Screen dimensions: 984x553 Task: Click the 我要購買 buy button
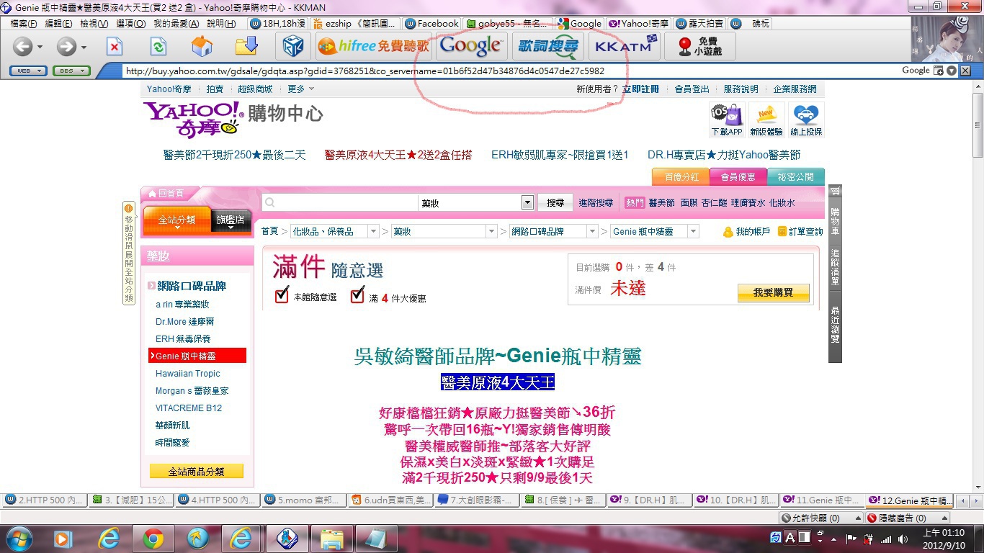coord(773,293)
